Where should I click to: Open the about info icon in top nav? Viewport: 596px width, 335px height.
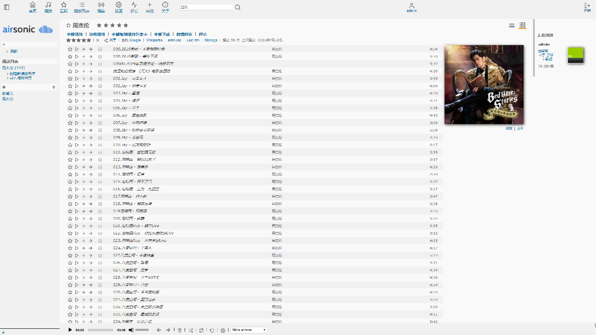(165, 7)
